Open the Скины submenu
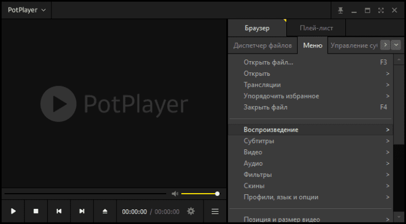 pos(310,186)
